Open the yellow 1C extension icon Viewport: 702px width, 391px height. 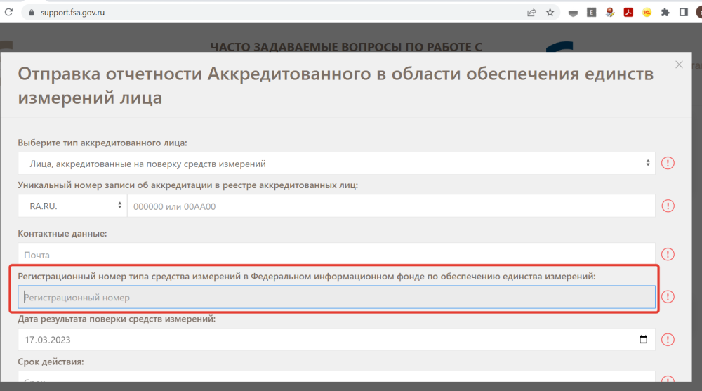pyautogui.click(x=647, y=13)
